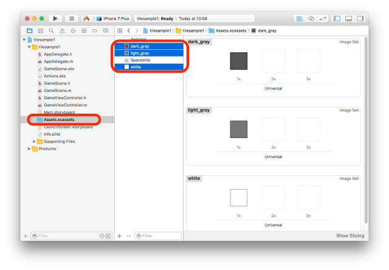
Task: Click the remove asset minus button
Action: 128,235
